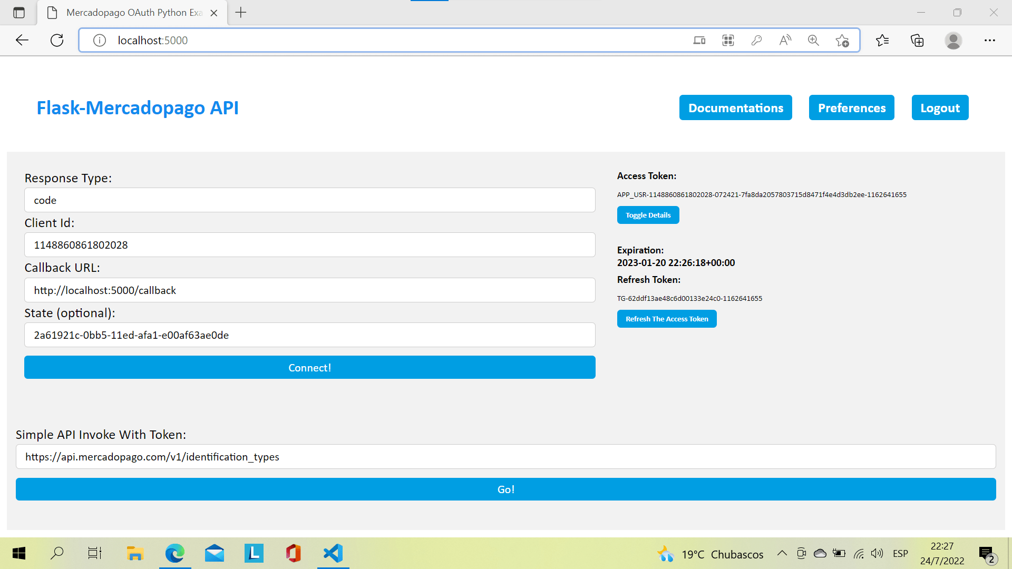1012x569 pixels.
Task: Toggle Details under Access Token
Action: [x=648, y=215]
